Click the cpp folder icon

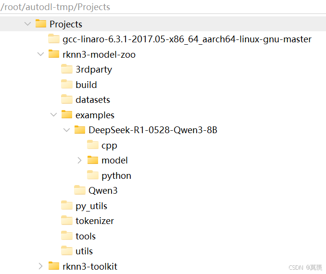pyautogui.click(x=93, y=145)
